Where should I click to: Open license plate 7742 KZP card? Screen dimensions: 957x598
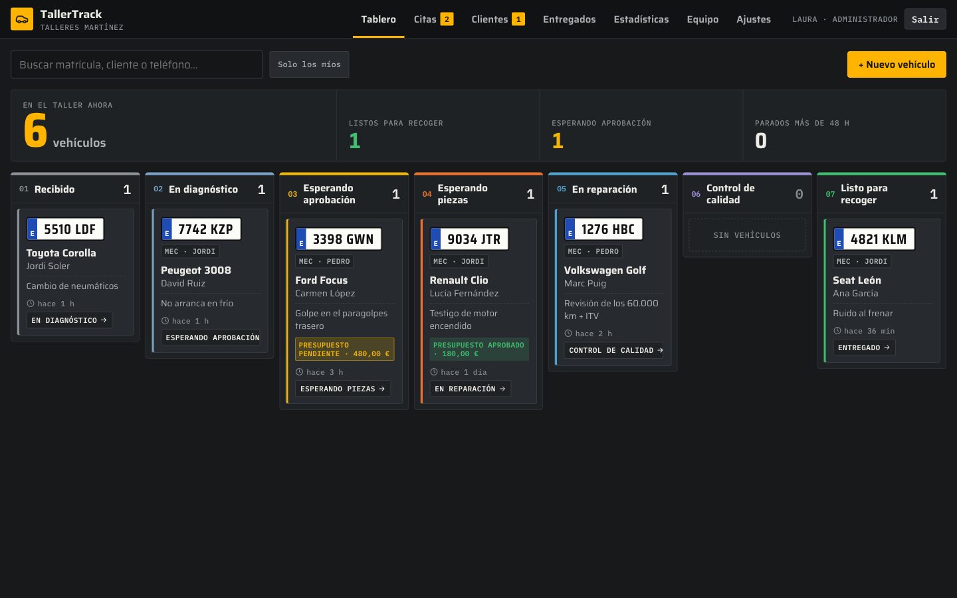coord(201,229)
